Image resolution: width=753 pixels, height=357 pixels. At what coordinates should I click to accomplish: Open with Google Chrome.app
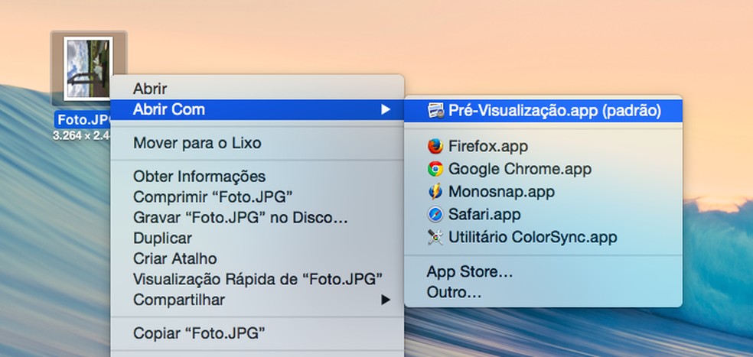tap(543, 169)
